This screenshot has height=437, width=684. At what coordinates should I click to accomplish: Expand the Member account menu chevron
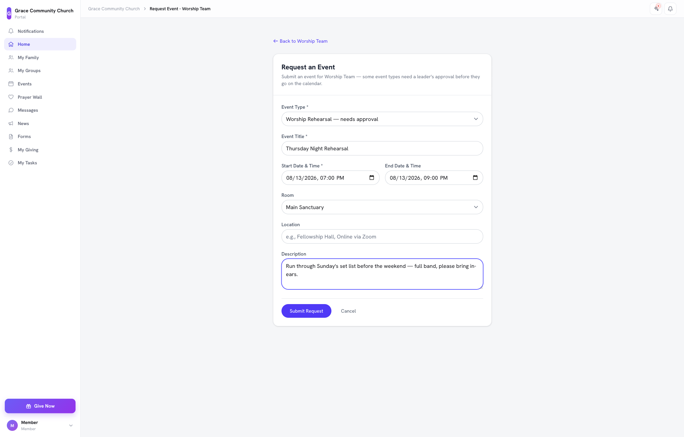[x=71, y=425]
